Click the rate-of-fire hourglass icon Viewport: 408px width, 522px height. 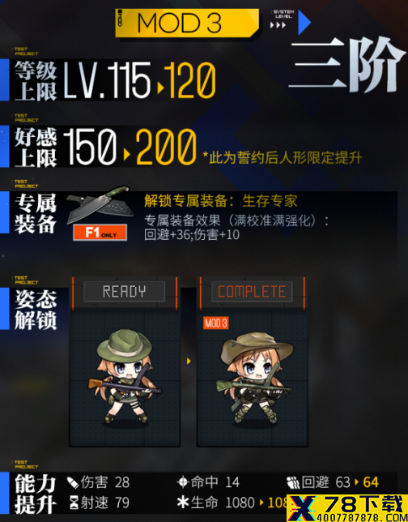pyautogui.click(x=74, y=503)
